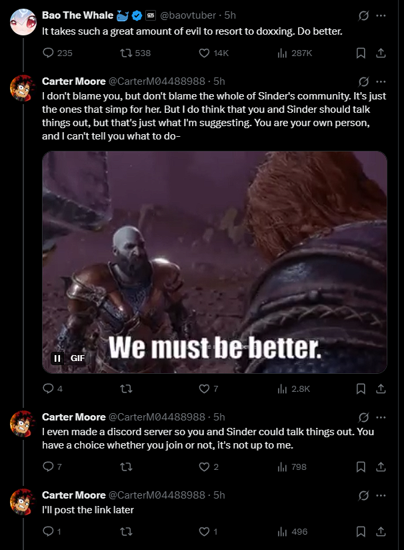The height and width of the screenshot is (550, 404).
Task: Open Grok icon on Bao's tweet
Action: (363, 15)
